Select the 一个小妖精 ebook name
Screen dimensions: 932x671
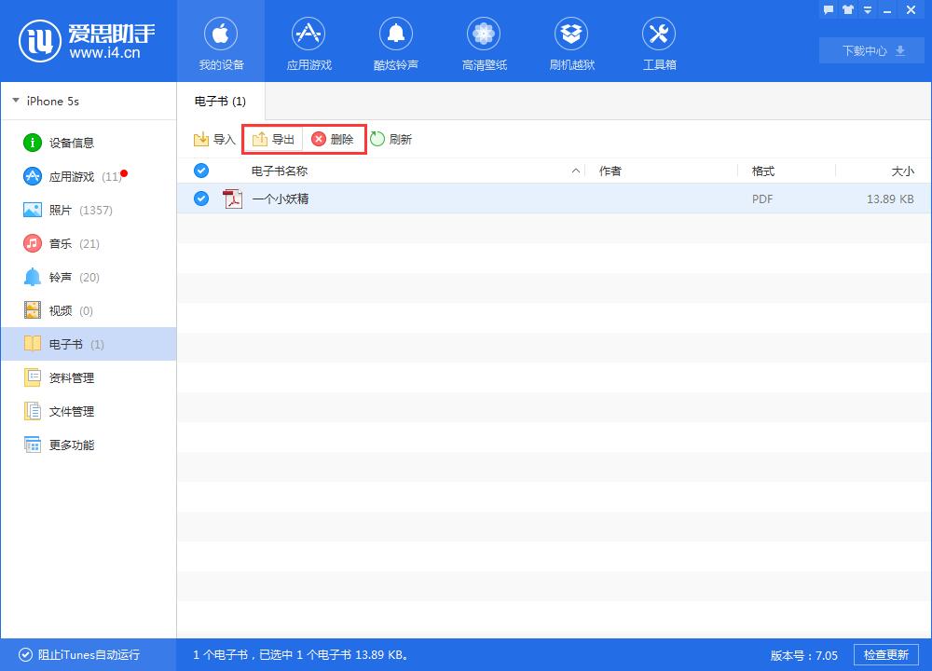[x=281, y=199]
